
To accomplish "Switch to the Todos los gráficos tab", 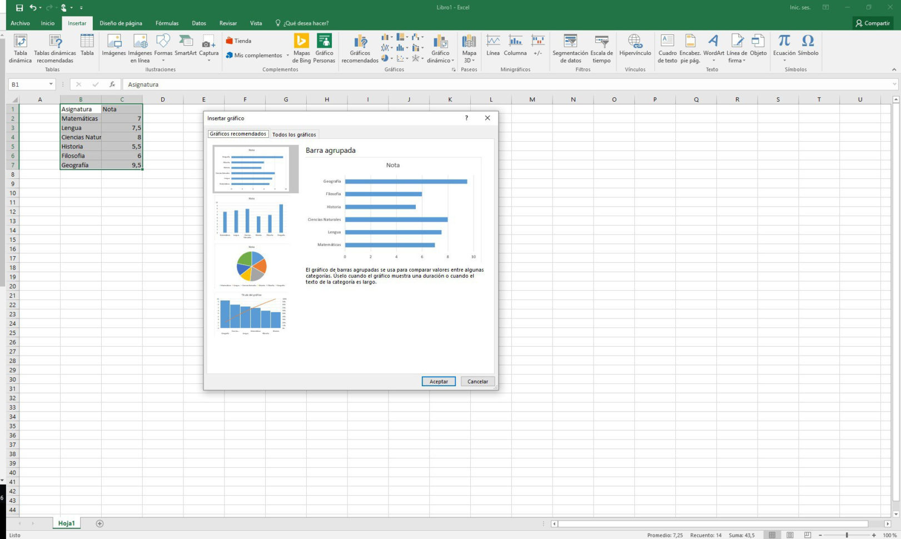I will (293, 134).
